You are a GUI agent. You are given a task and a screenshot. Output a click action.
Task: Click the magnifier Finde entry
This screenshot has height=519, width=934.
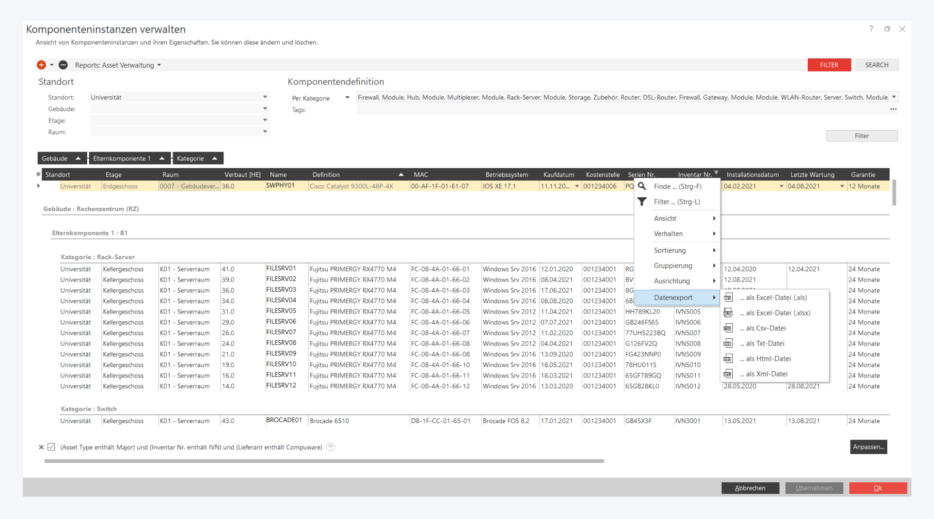(x=677, y=186)
